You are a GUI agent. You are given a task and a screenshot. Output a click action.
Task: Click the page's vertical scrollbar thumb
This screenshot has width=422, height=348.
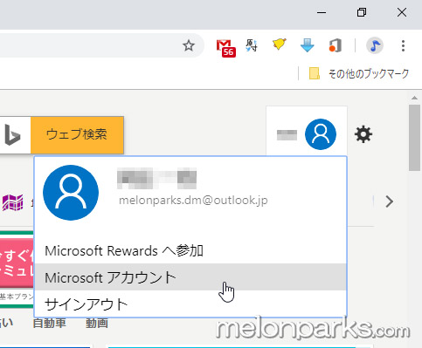point(414,138)
